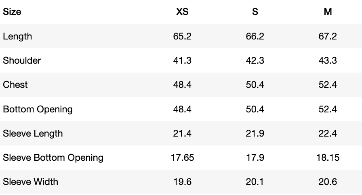Select the Chest row label
362x195 pixels.
coord(15,85)
